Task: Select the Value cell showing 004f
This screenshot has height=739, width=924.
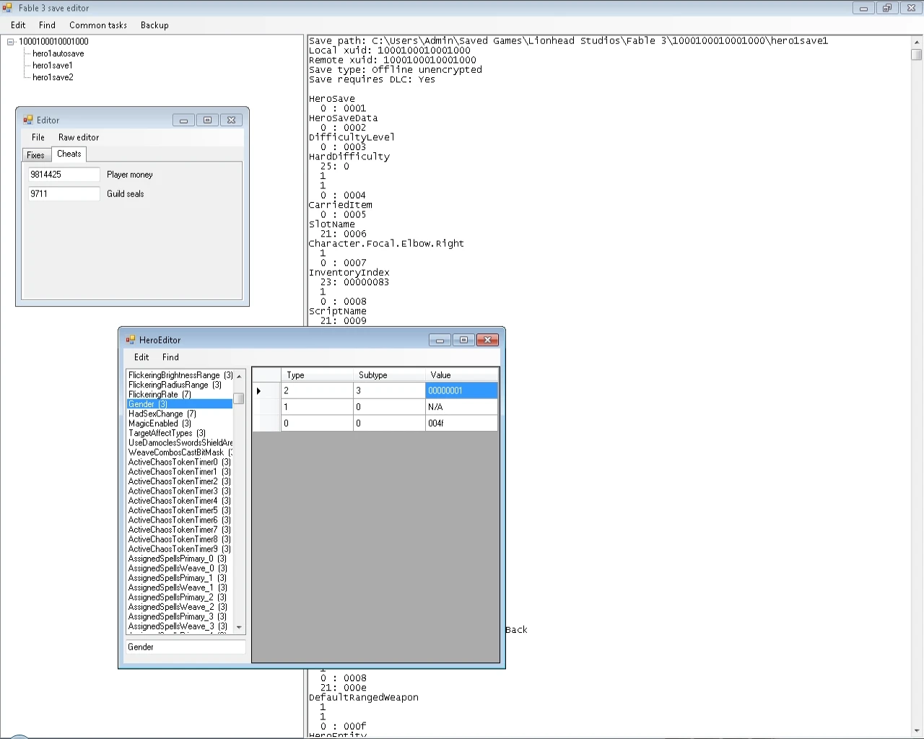Action: coord(461,424)
